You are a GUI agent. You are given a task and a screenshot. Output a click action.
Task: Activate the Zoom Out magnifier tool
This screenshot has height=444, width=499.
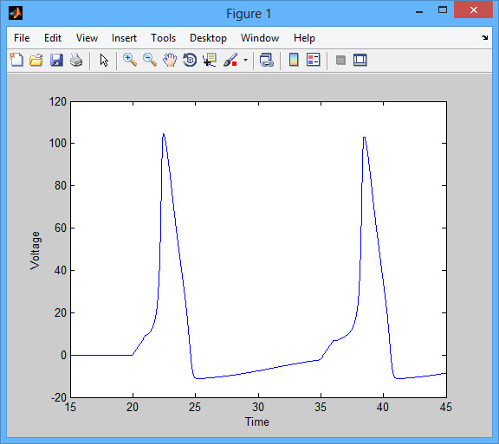(150, 60)
